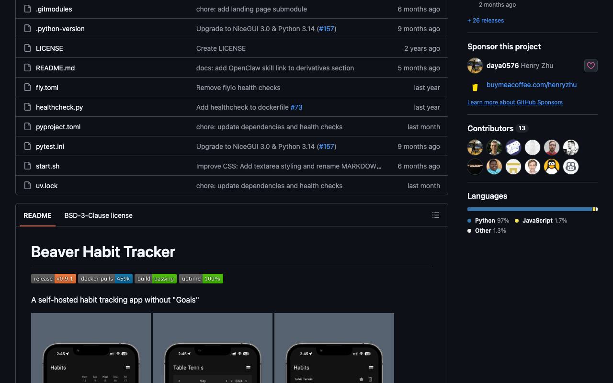Viewport: 613px width, 383px height.
Task: Click the uptime 100% badge
Action: click(201, 279)
